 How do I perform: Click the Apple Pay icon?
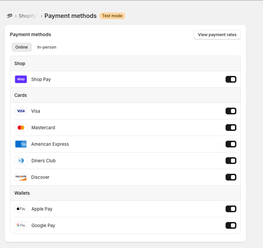(x=21, y=209)
